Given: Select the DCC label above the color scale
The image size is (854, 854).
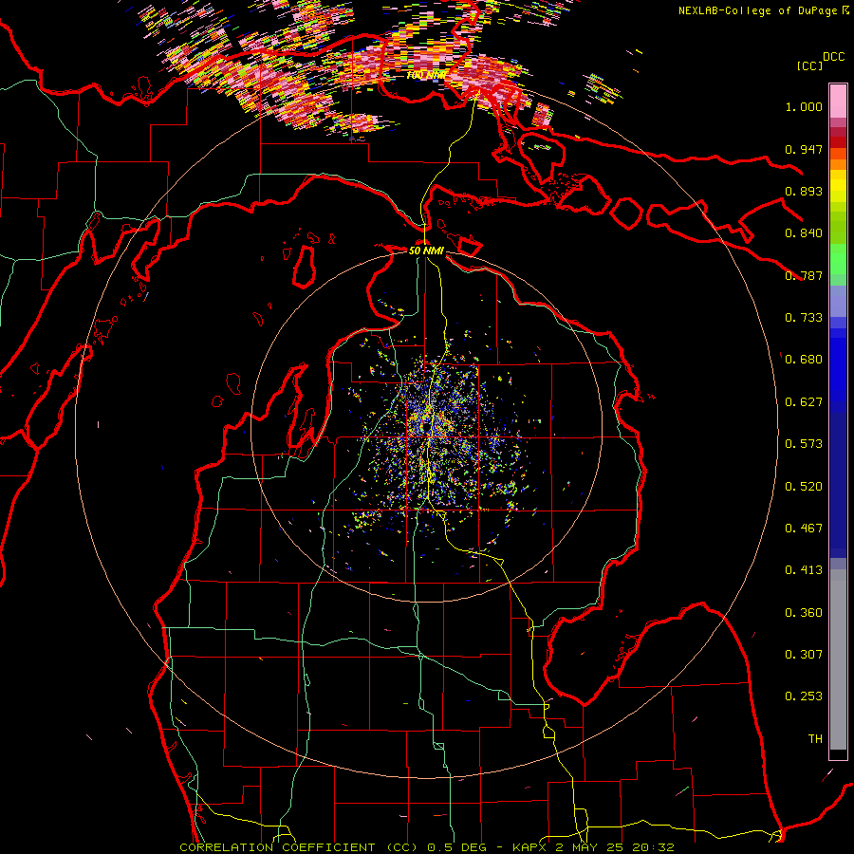Looking at the screenshot, I should 833,57.
